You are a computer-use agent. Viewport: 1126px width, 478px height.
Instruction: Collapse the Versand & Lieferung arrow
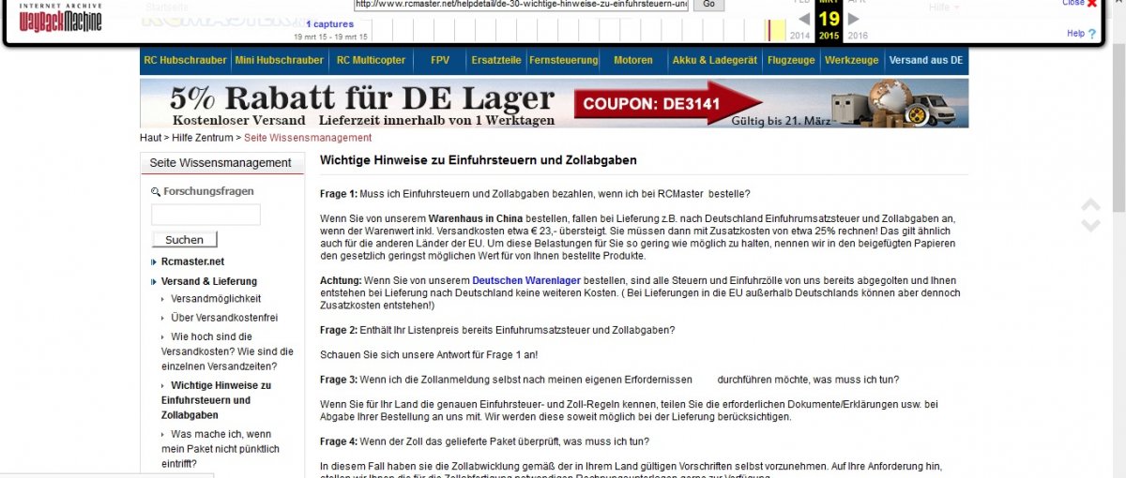[153, 281]
